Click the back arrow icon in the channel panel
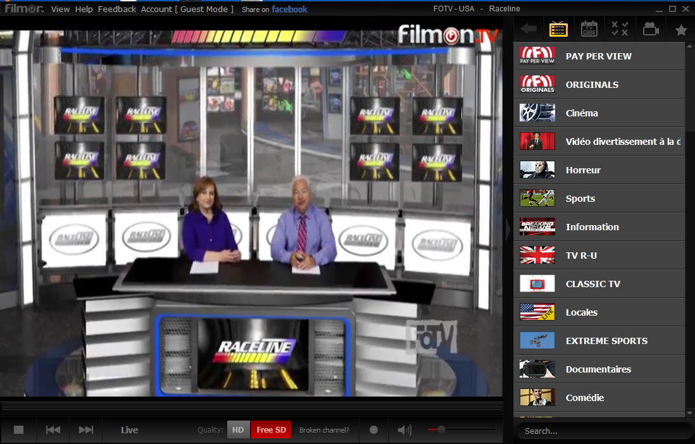Viewport: 695px width, 444px height. 529,29
